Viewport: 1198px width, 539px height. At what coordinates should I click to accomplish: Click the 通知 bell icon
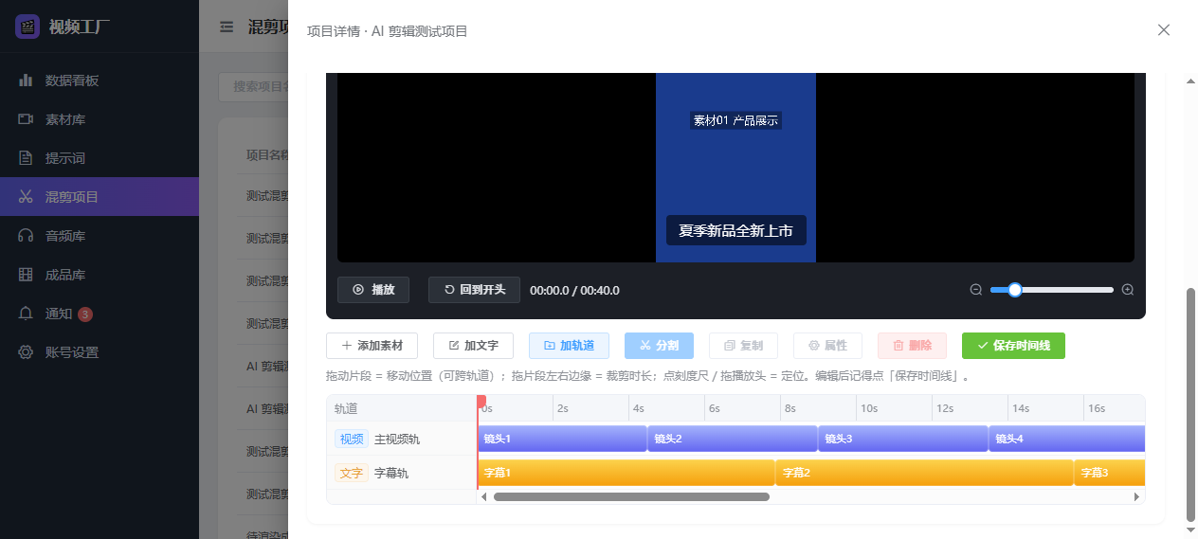point(26,314)
